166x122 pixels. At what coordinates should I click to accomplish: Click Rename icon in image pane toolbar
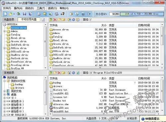63,20
